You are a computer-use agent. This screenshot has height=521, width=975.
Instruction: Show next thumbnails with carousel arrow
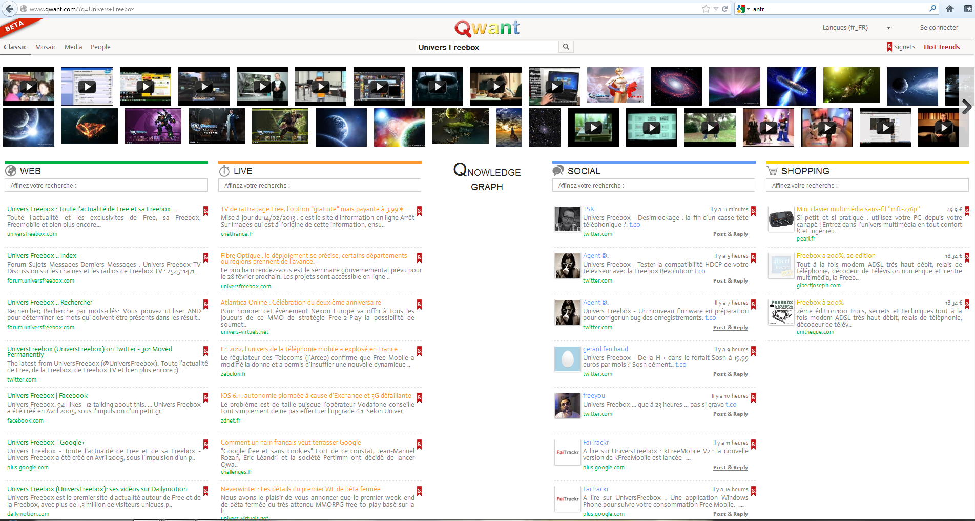[966, 107]
